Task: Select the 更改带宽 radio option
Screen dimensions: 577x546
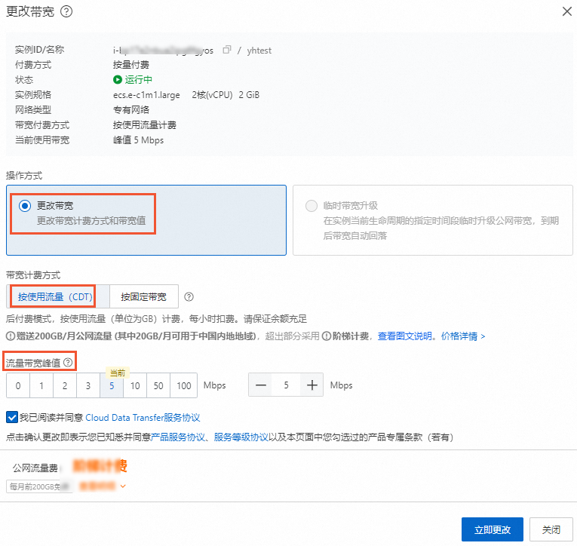Action: (25, 206)
